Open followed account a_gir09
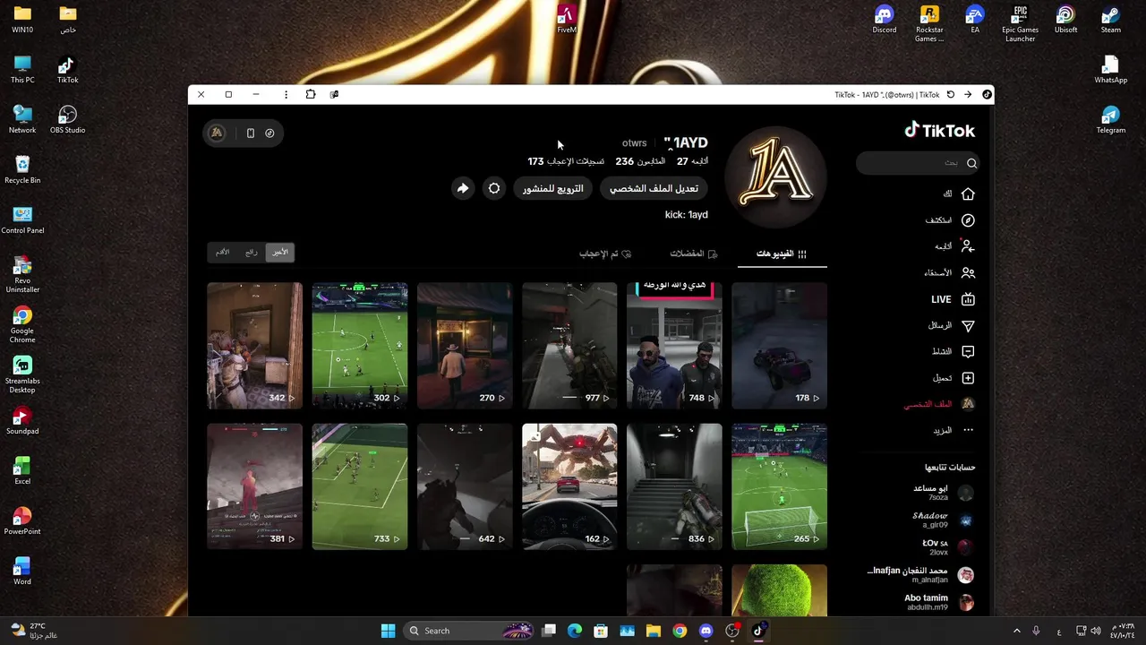The image size is (1146, 645). click(x=942, y=520)
